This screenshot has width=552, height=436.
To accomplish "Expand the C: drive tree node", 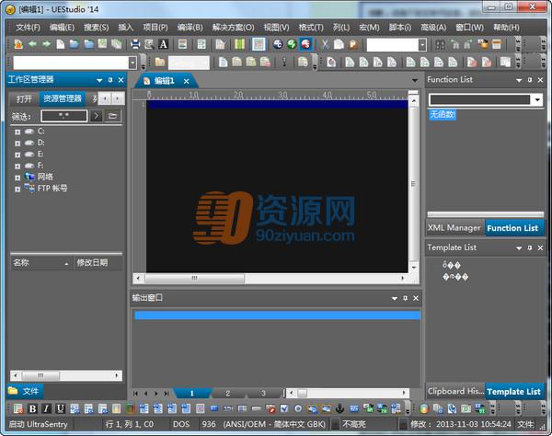I will click(17, 132).
